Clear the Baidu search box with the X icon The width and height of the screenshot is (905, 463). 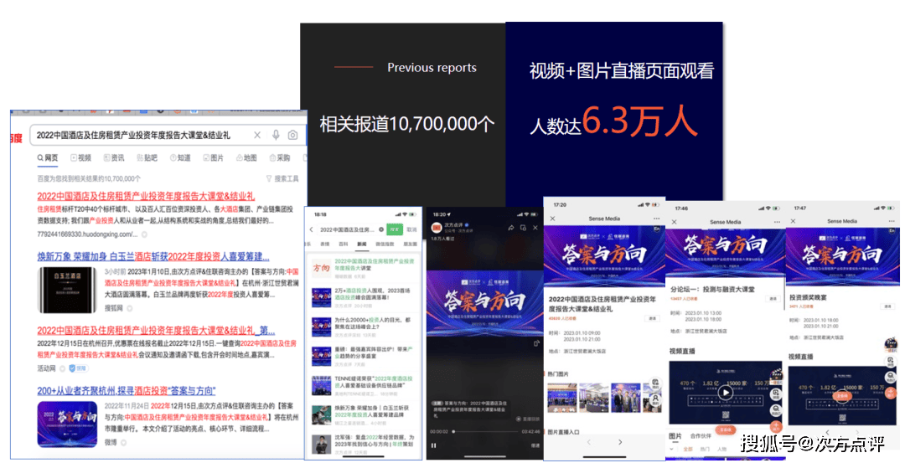pos(257,135)
